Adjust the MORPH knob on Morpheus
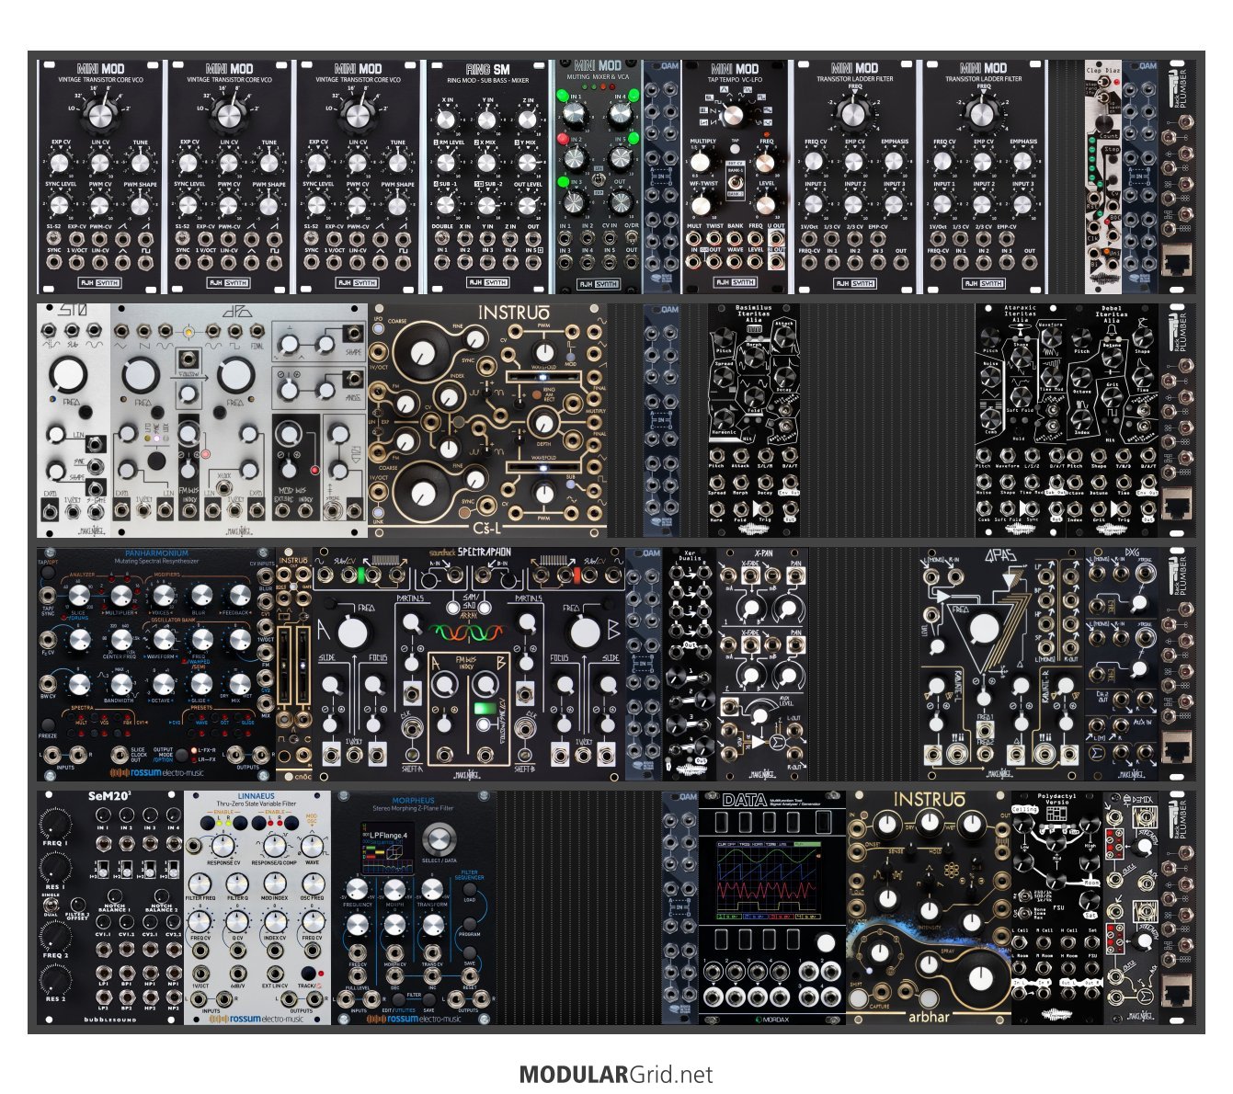The height and width of the screenshot is (1094, 1233). point(394,888)
